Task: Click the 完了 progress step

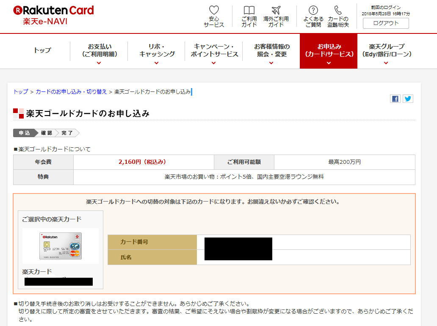Action: [67, 133]
